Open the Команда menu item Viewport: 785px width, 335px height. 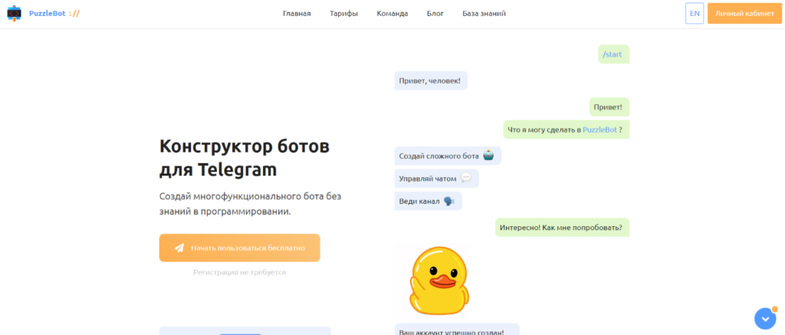[x=392, y=14]
